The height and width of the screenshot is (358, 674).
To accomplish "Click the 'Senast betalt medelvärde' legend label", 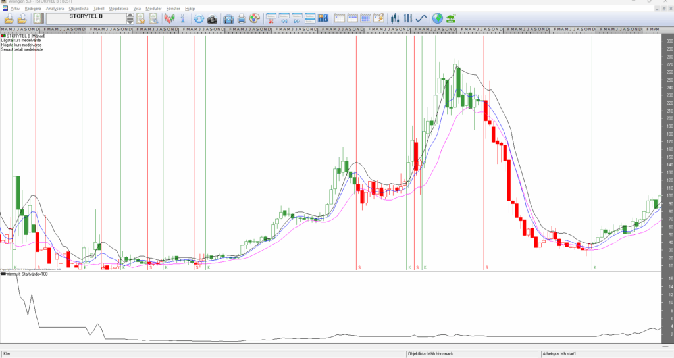I will 22,49.
